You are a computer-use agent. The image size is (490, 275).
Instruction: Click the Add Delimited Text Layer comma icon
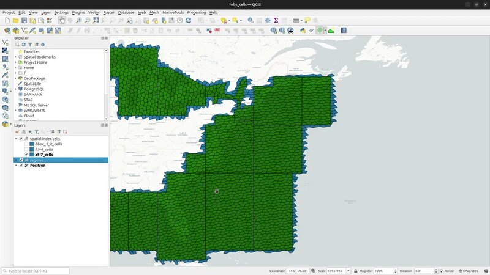tap(5, 67)
